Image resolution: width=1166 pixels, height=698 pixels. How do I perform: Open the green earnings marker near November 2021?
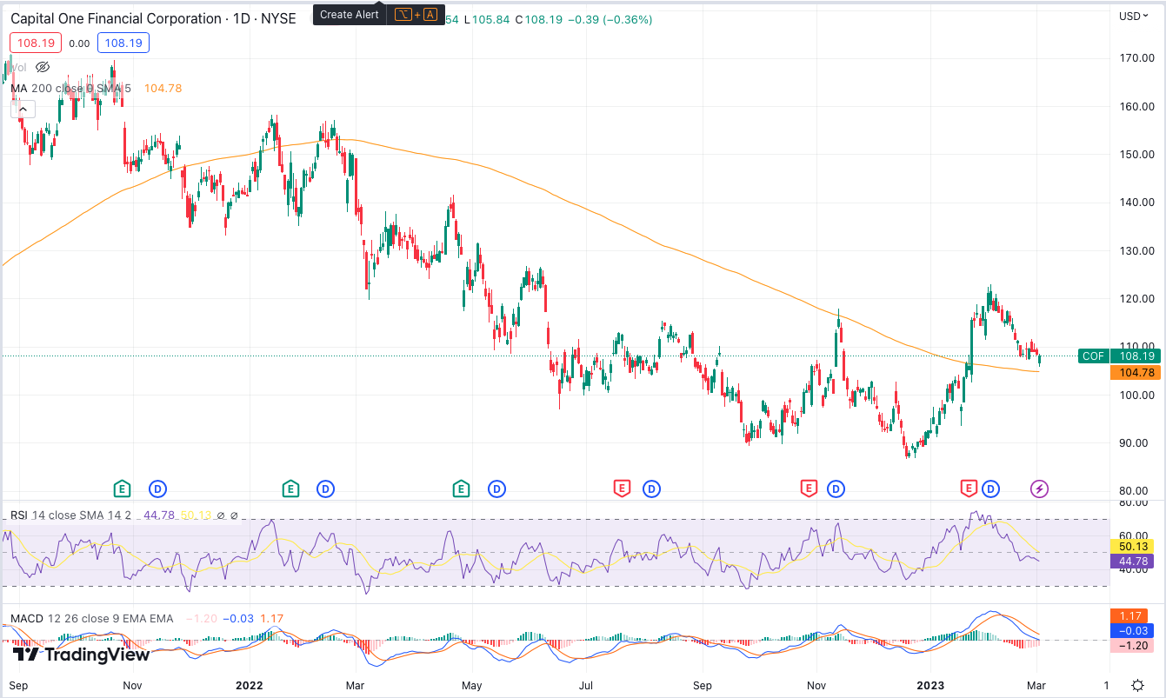123,489
